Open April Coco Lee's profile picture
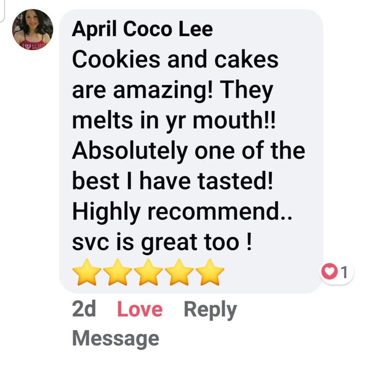This screenshot has width=367, height=367. (32, 29)
